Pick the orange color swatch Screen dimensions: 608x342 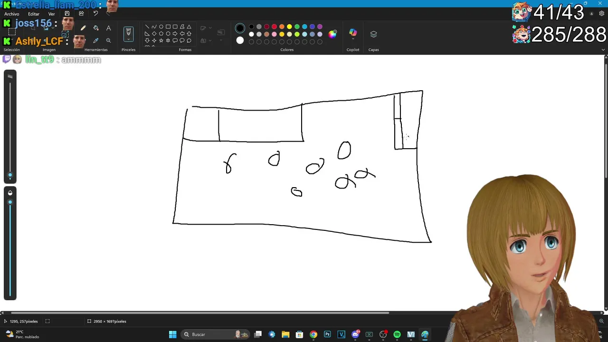pos(282,27)
